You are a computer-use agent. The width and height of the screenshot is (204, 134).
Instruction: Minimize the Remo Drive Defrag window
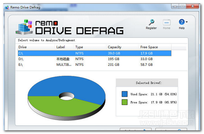click(175, 6)
